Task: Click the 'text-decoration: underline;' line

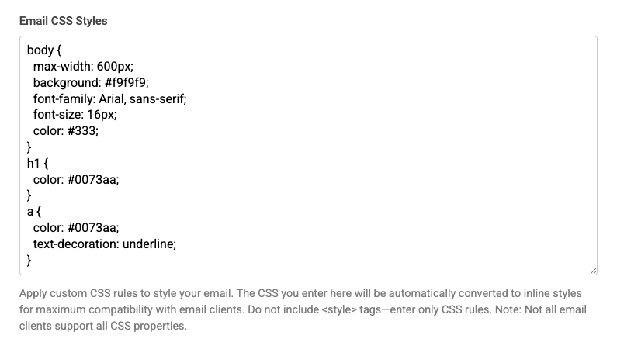Action: click(x=105, y=244)
